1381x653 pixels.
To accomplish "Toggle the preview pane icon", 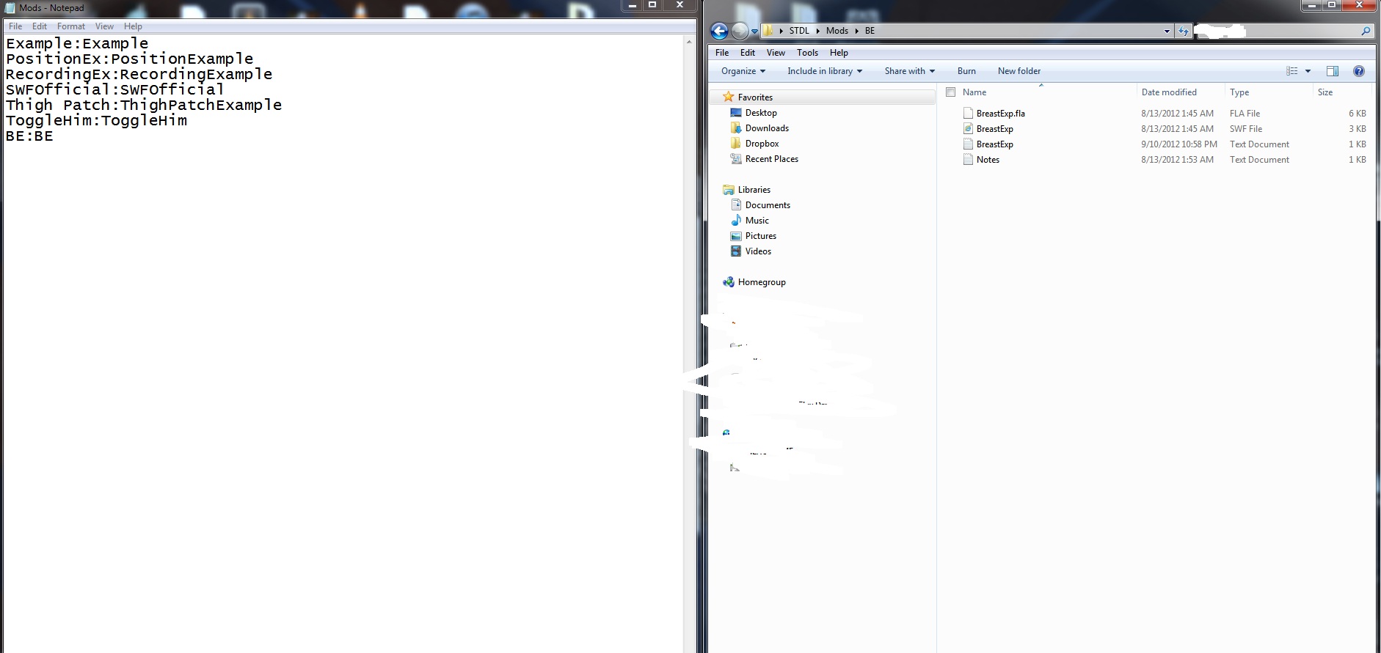I will (1332, 71).
